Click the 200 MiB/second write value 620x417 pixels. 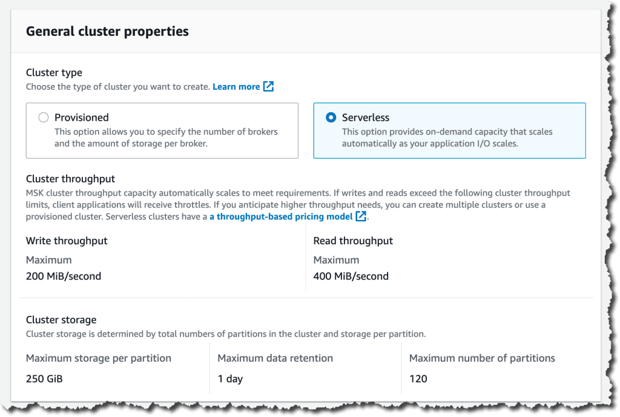coord(64,276)
